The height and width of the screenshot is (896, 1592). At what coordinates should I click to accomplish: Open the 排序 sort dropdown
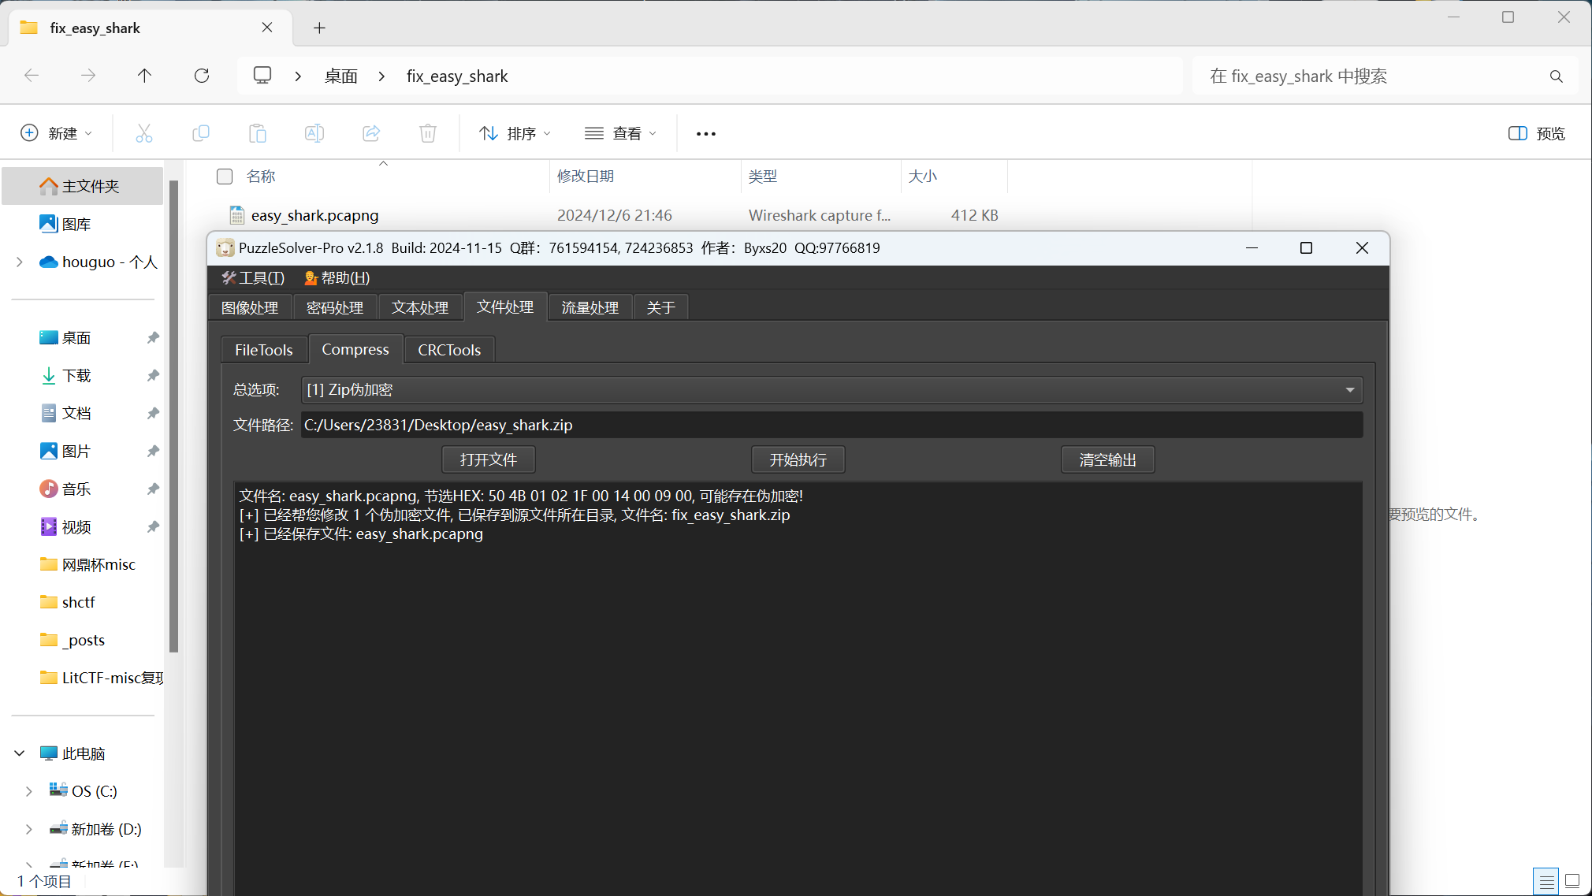point(515,133)
